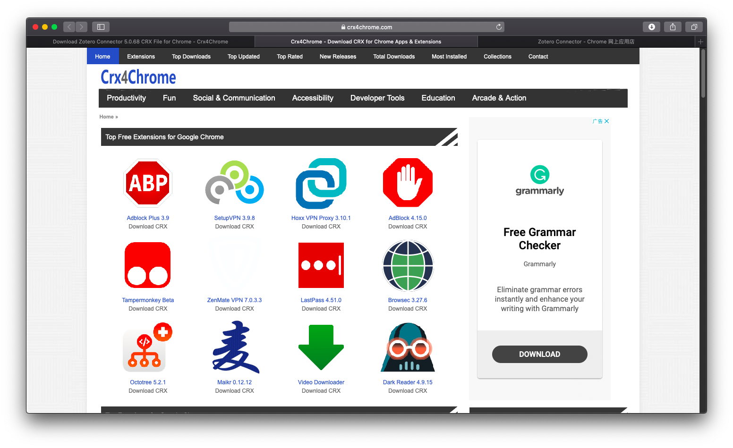The width and height of the screenshot is (733, 448).
Task: Click the Safari forward arrow
Action: click(82, 27)
